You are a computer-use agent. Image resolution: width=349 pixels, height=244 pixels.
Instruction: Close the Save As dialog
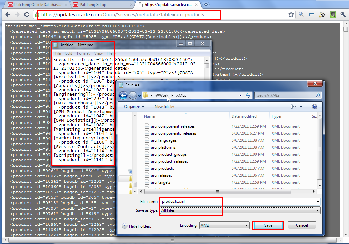[315, 83]
